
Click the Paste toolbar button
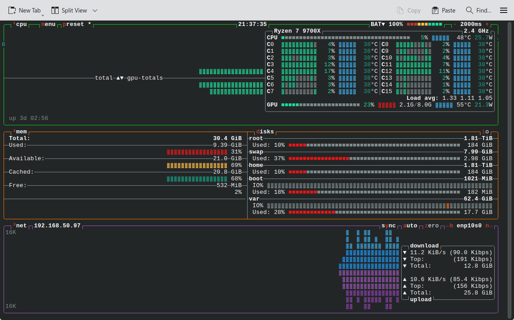[x=444, y=10]
